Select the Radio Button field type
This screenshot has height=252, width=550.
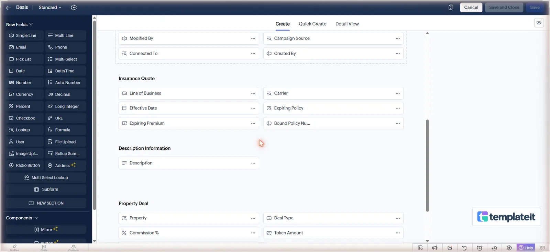click(25, 165)
